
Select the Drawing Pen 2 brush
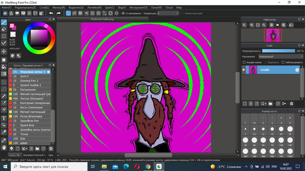29,81
